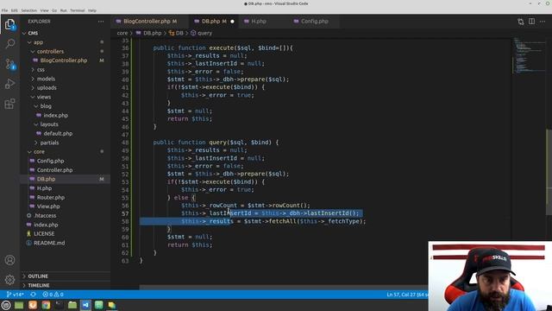This screenshot has height=311, width=552.
Task: Open the Help menu
Action: 92,10
